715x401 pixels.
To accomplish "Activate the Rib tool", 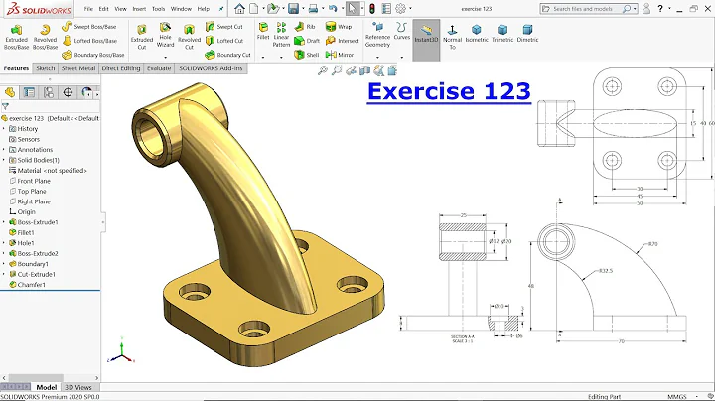I will tap(305, 27).
